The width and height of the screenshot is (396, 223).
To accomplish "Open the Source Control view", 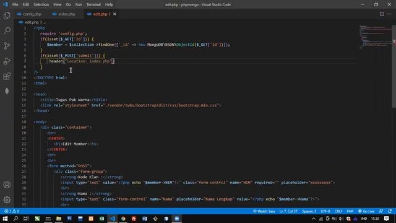I will (x=7, y=46).
